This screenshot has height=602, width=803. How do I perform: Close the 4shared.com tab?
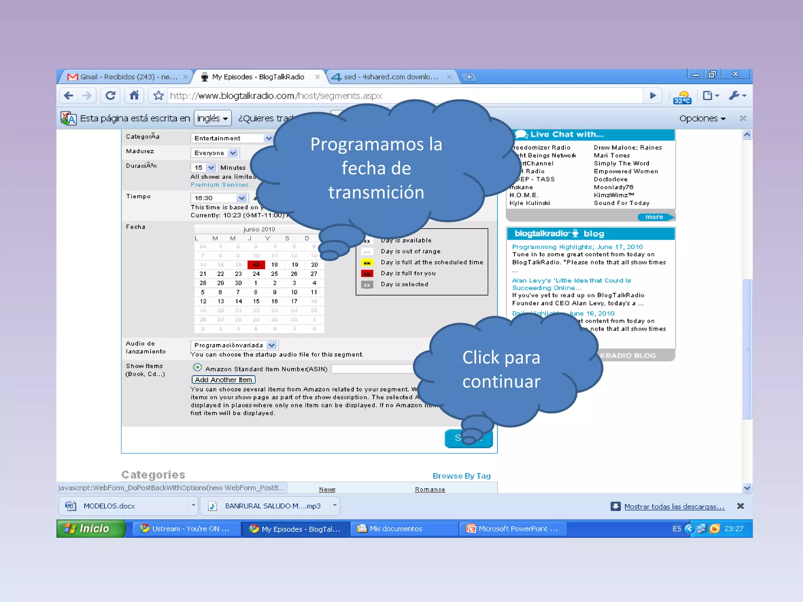(x=449, y=77)
